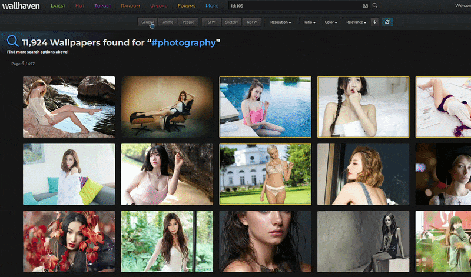Open thumbnail of close-up wet-haired woman face
Screen dimensions: 471x277
pyautogui.click(x=266, y=242)
